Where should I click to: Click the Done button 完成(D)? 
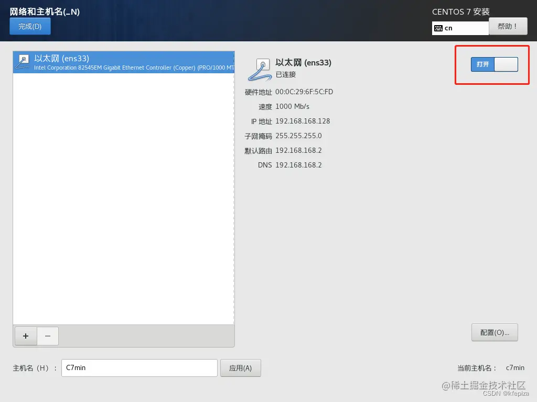point(30,26)
